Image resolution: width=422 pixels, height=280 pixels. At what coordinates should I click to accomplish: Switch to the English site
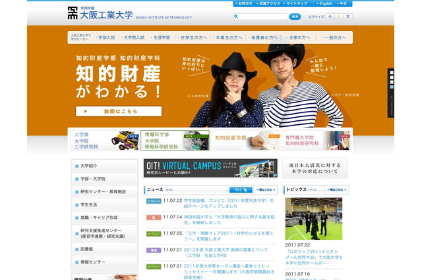point(325,3)
